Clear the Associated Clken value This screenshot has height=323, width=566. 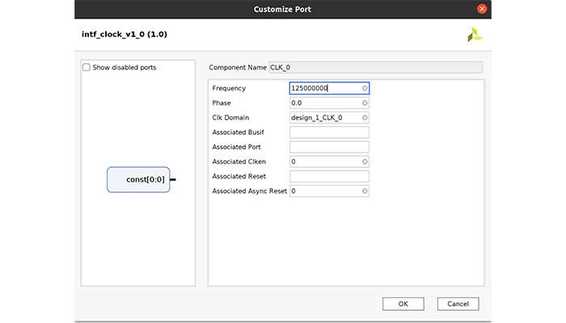(x=365, y=161)
